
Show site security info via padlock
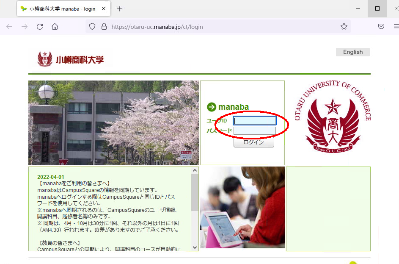coord(104,27)
